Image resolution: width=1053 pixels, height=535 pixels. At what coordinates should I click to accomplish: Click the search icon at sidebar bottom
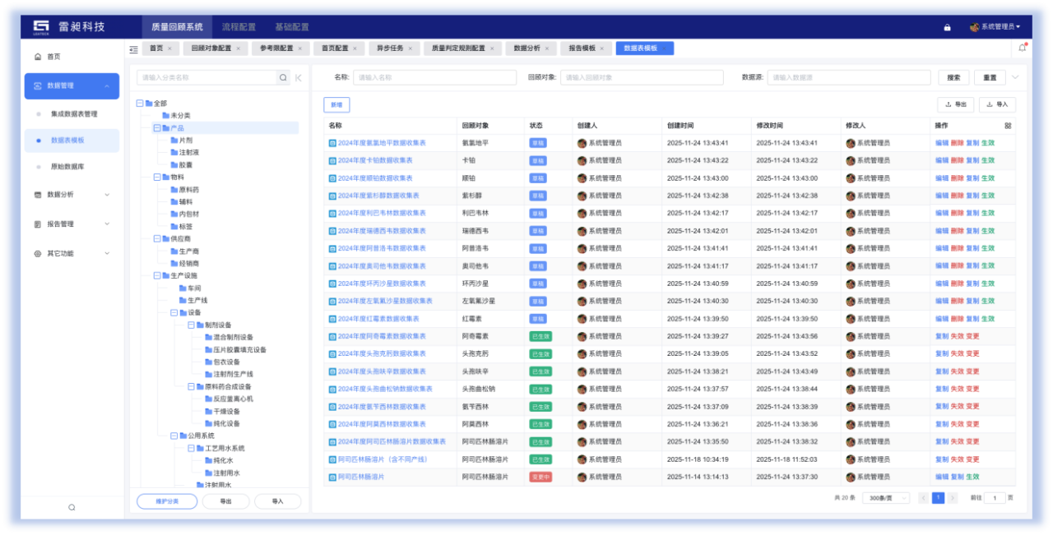tap(72, 507)
